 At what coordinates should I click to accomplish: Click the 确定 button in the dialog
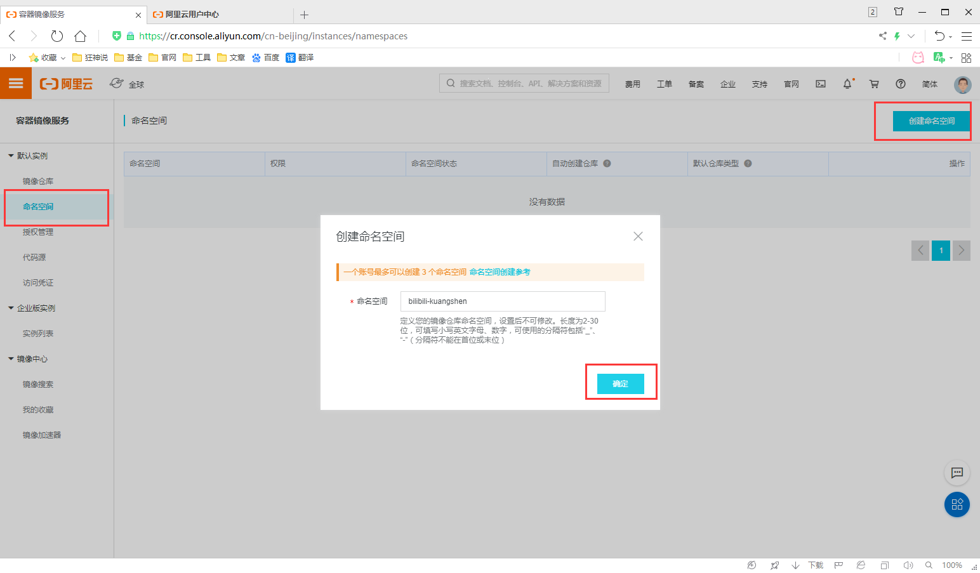620,383
